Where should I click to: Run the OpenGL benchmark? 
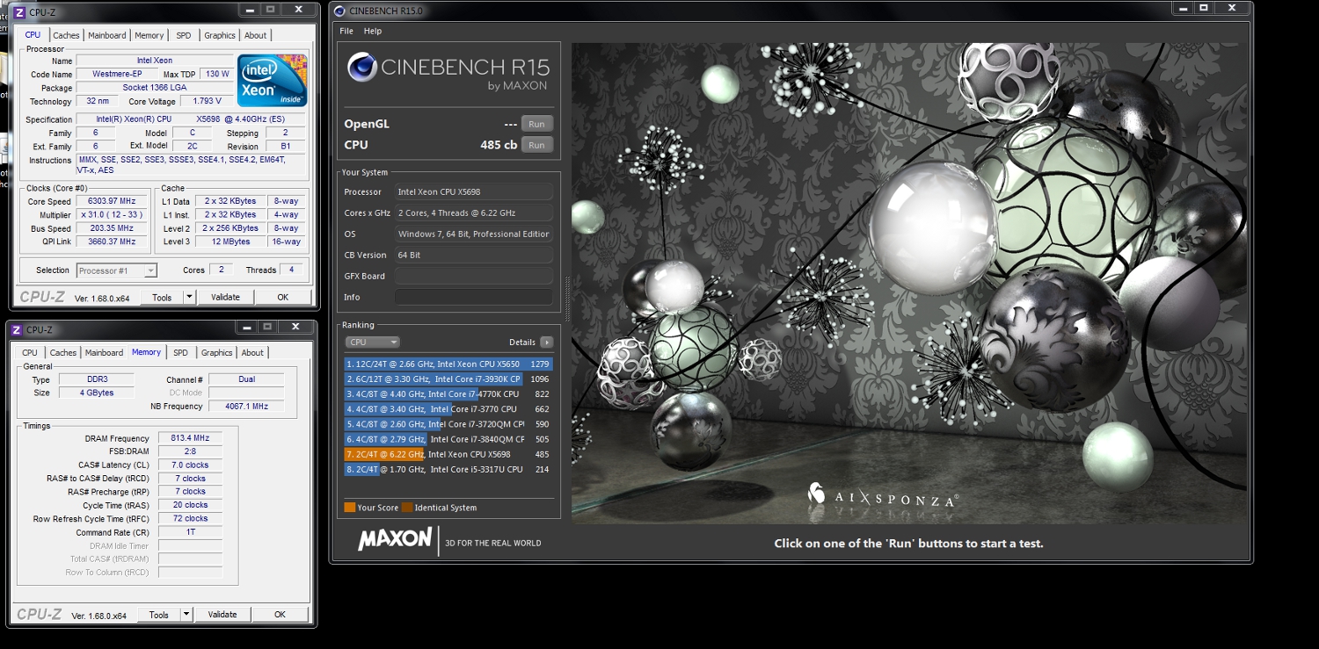point(536,124)
